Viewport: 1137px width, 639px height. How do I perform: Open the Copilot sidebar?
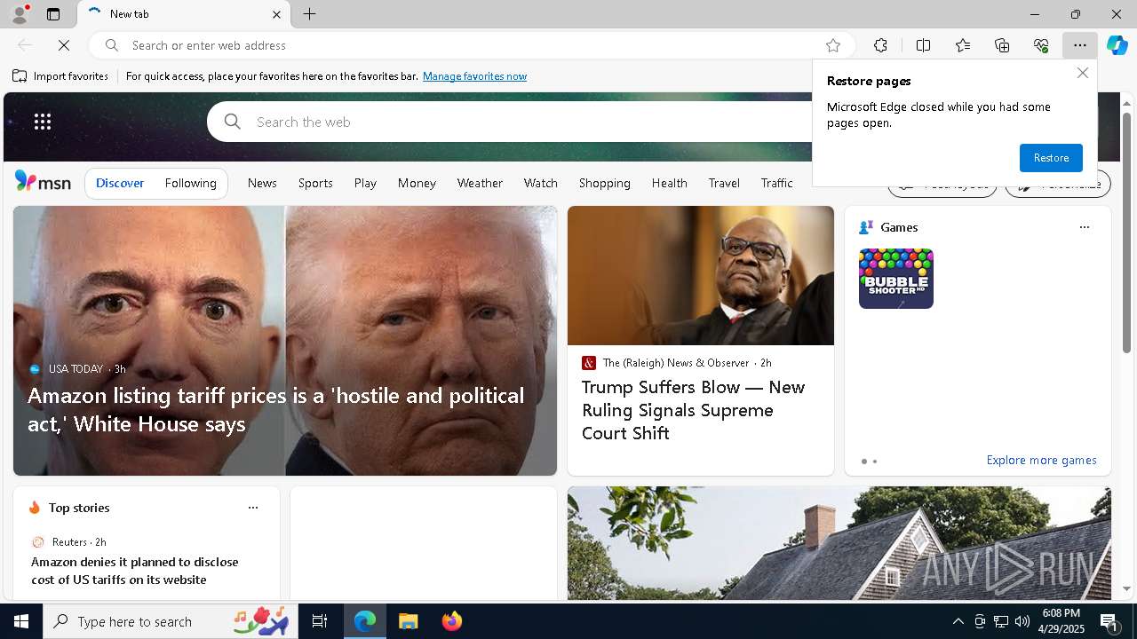coord(1117,45)
